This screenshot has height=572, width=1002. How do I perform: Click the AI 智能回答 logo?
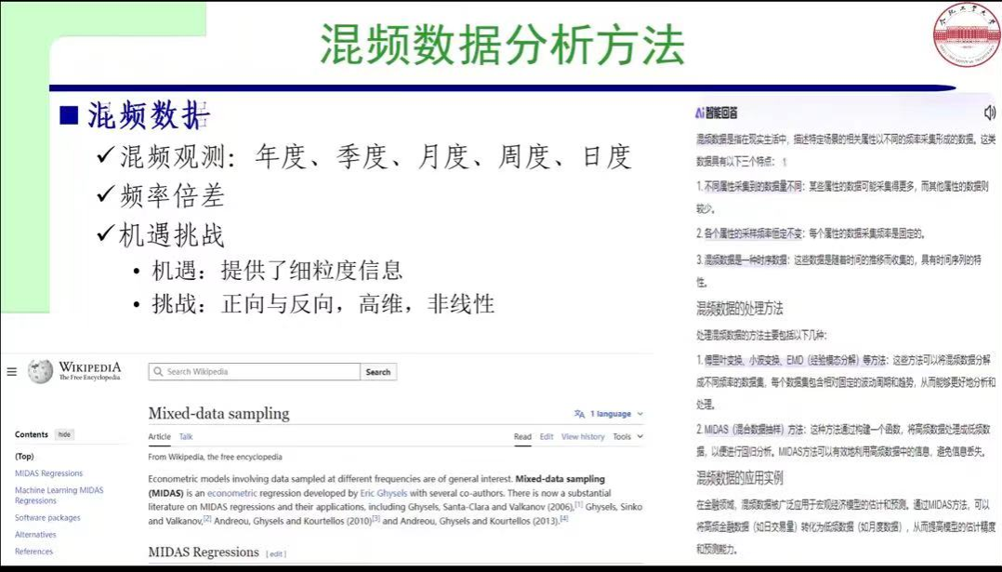tap(717, 113)
